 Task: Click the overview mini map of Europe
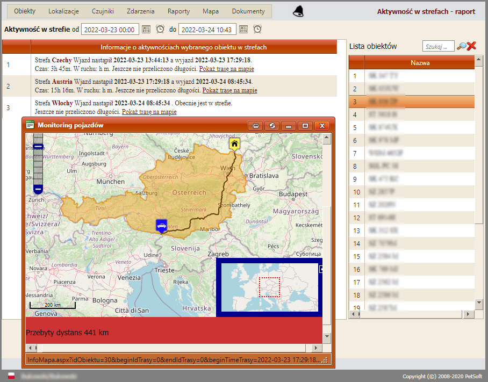(x=270, y=287)
